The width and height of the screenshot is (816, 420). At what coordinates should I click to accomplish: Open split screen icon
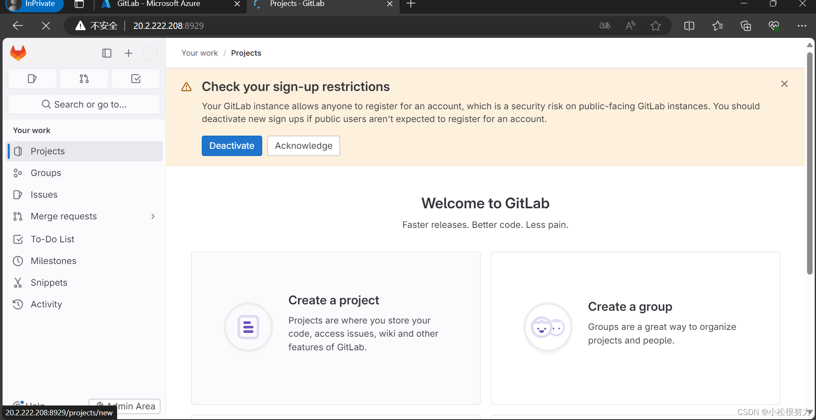click(x=689, y=26)
